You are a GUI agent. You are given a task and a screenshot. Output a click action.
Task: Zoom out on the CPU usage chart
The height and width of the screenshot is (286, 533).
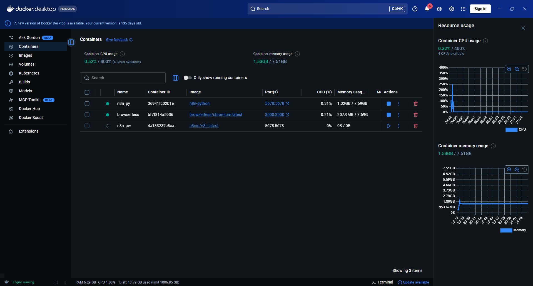[x=517, y=69]
